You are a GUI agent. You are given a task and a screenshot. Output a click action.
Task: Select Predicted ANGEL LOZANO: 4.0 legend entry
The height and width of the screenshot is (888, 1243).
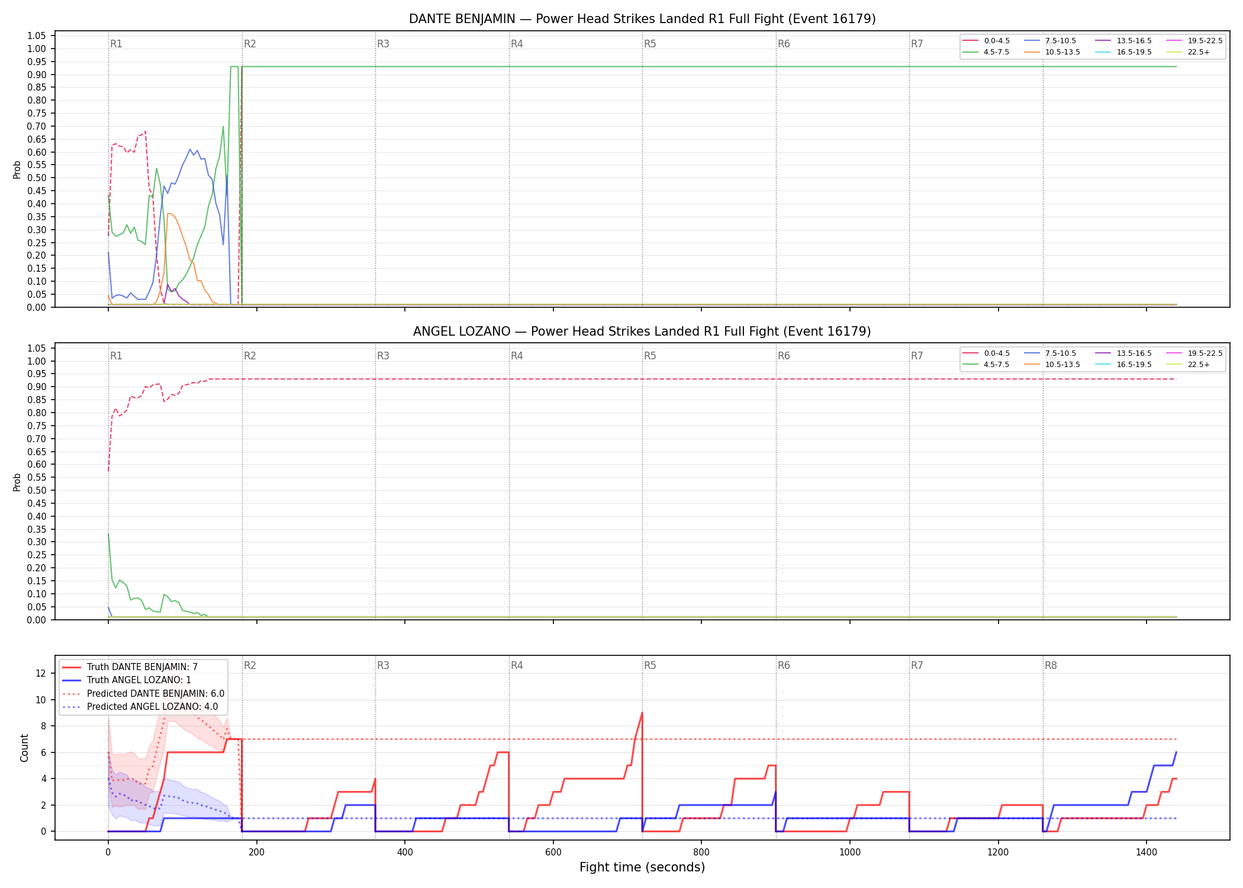140,707
